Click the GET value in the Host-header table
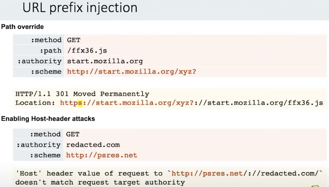The height and width of the screenshot is (187, 329). 73,134
